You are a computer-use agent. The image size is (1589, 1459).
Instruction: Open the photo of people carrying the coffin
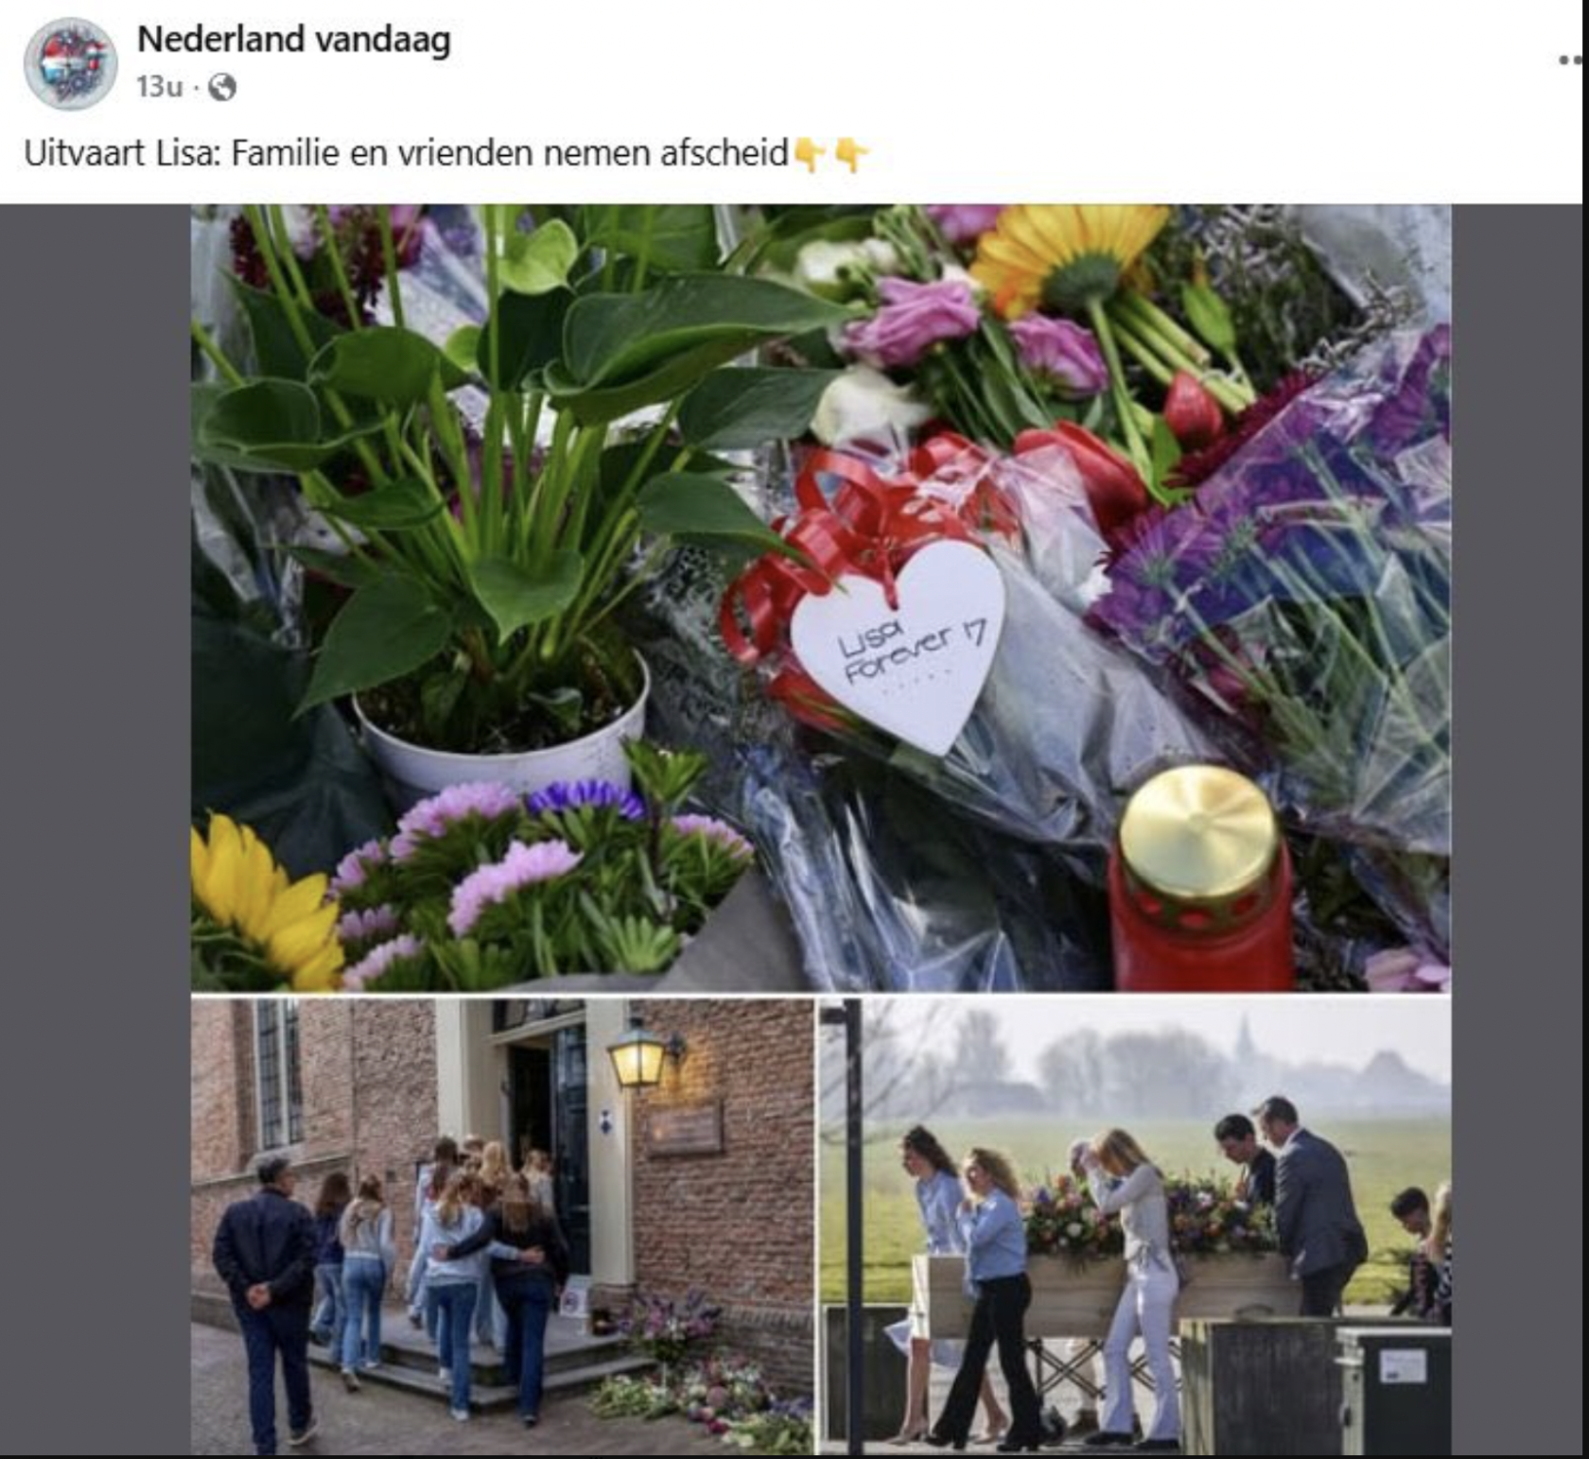point(1135,1225)
